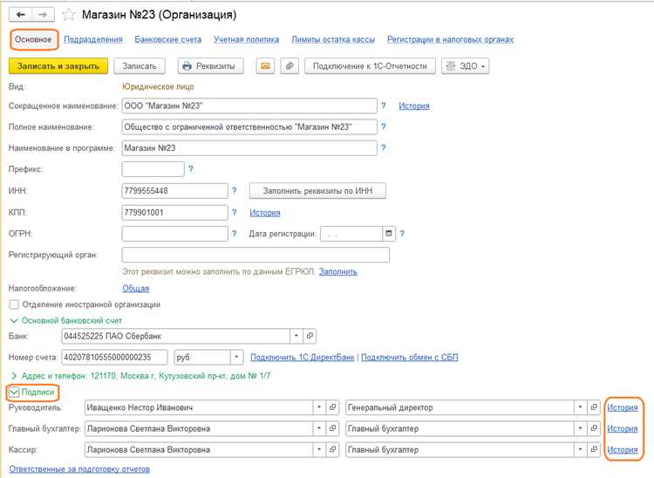This screenshot has width=654, height=478.
Task: Open История link next to Сокращенное наименование
Action: pyautogui.click(x=414, y=106)
